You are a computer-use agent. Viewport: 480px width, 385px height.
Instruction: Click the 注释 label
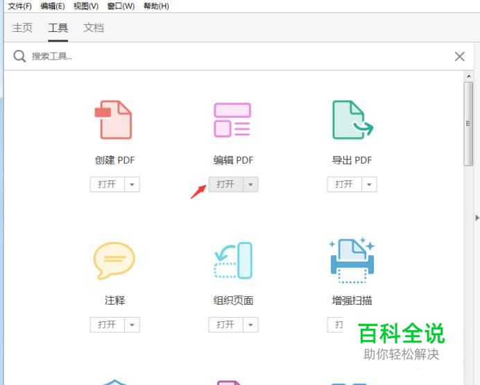point(114,300)
